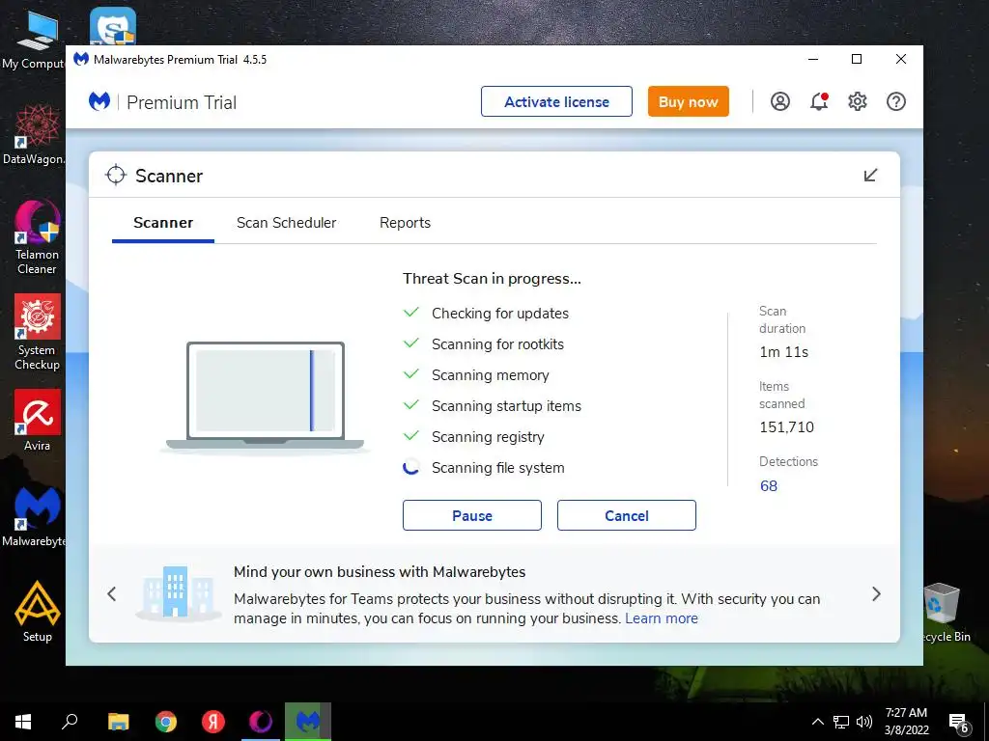Select the Recycle Bin desktop icon
This screenshot has height=741, width=989.
(x=945, y=613)
